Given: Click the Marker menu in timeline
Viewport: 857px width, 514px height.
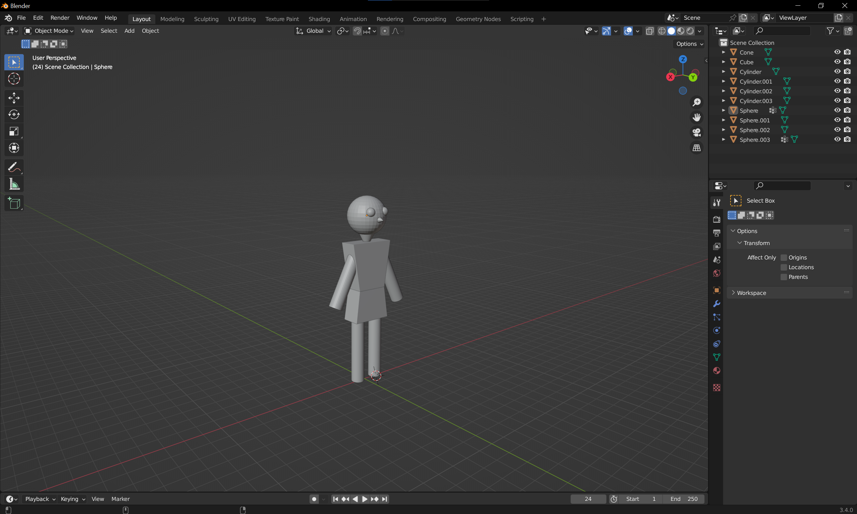Looking at the screenshot, I should (x=121, y=499).
